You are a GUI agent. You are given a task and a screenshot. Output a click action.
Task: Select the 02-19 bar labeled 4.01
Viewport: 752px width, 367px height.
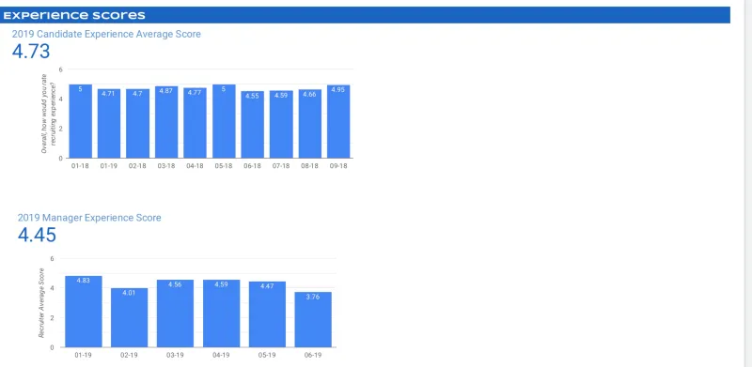coord(129,317)
